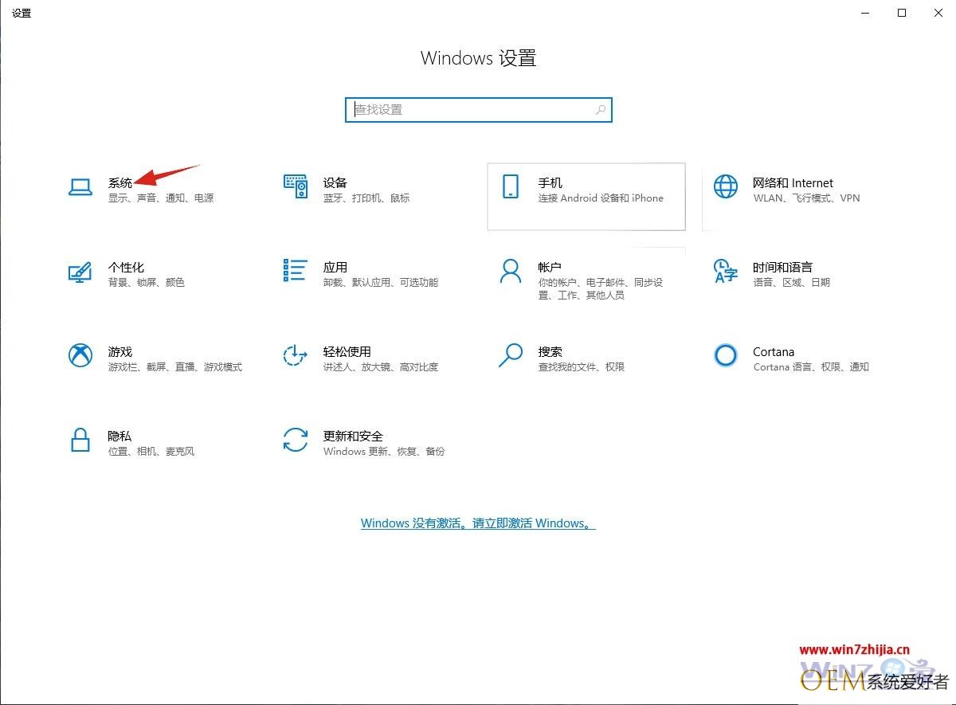Open the 应用 list icon
The width and height of the screenshot is (956, 705).
tap(296, 270)
